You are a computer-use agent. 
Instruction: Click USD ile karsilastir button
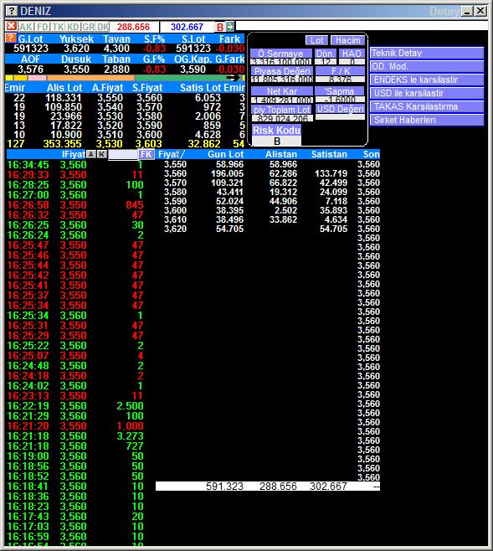[x=427, y=93]
